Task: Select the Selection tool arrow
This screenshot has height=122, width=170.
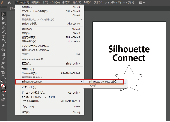Action: click(x=3, y=14)
